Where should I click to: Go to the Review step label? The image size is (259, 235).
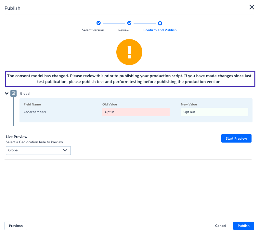click(x=124, y=30)
